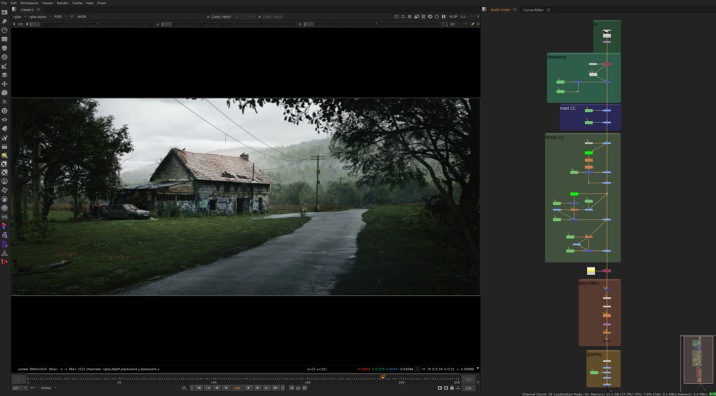Click the viewer paint pencil icon

pyautogui.click(x=472, y=23)
